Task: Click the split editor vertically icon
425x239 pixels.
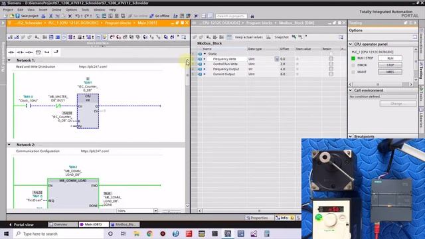Action: pyautogui.click(x=210, y=16)
